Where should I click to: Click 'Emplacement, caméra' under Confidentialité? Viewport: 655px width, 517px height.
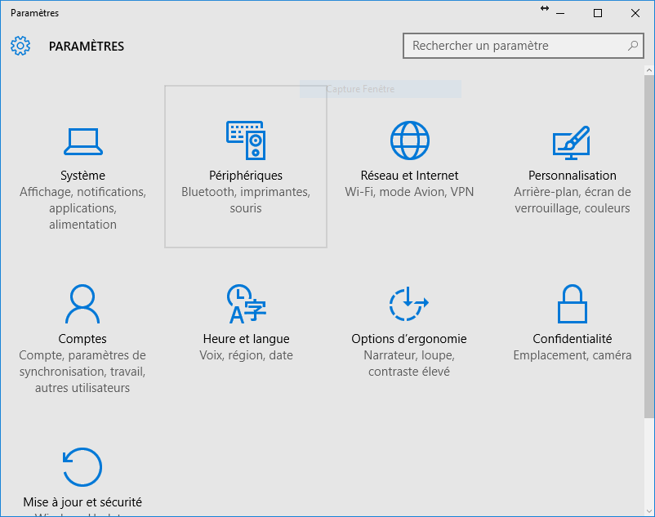point(572,354)
